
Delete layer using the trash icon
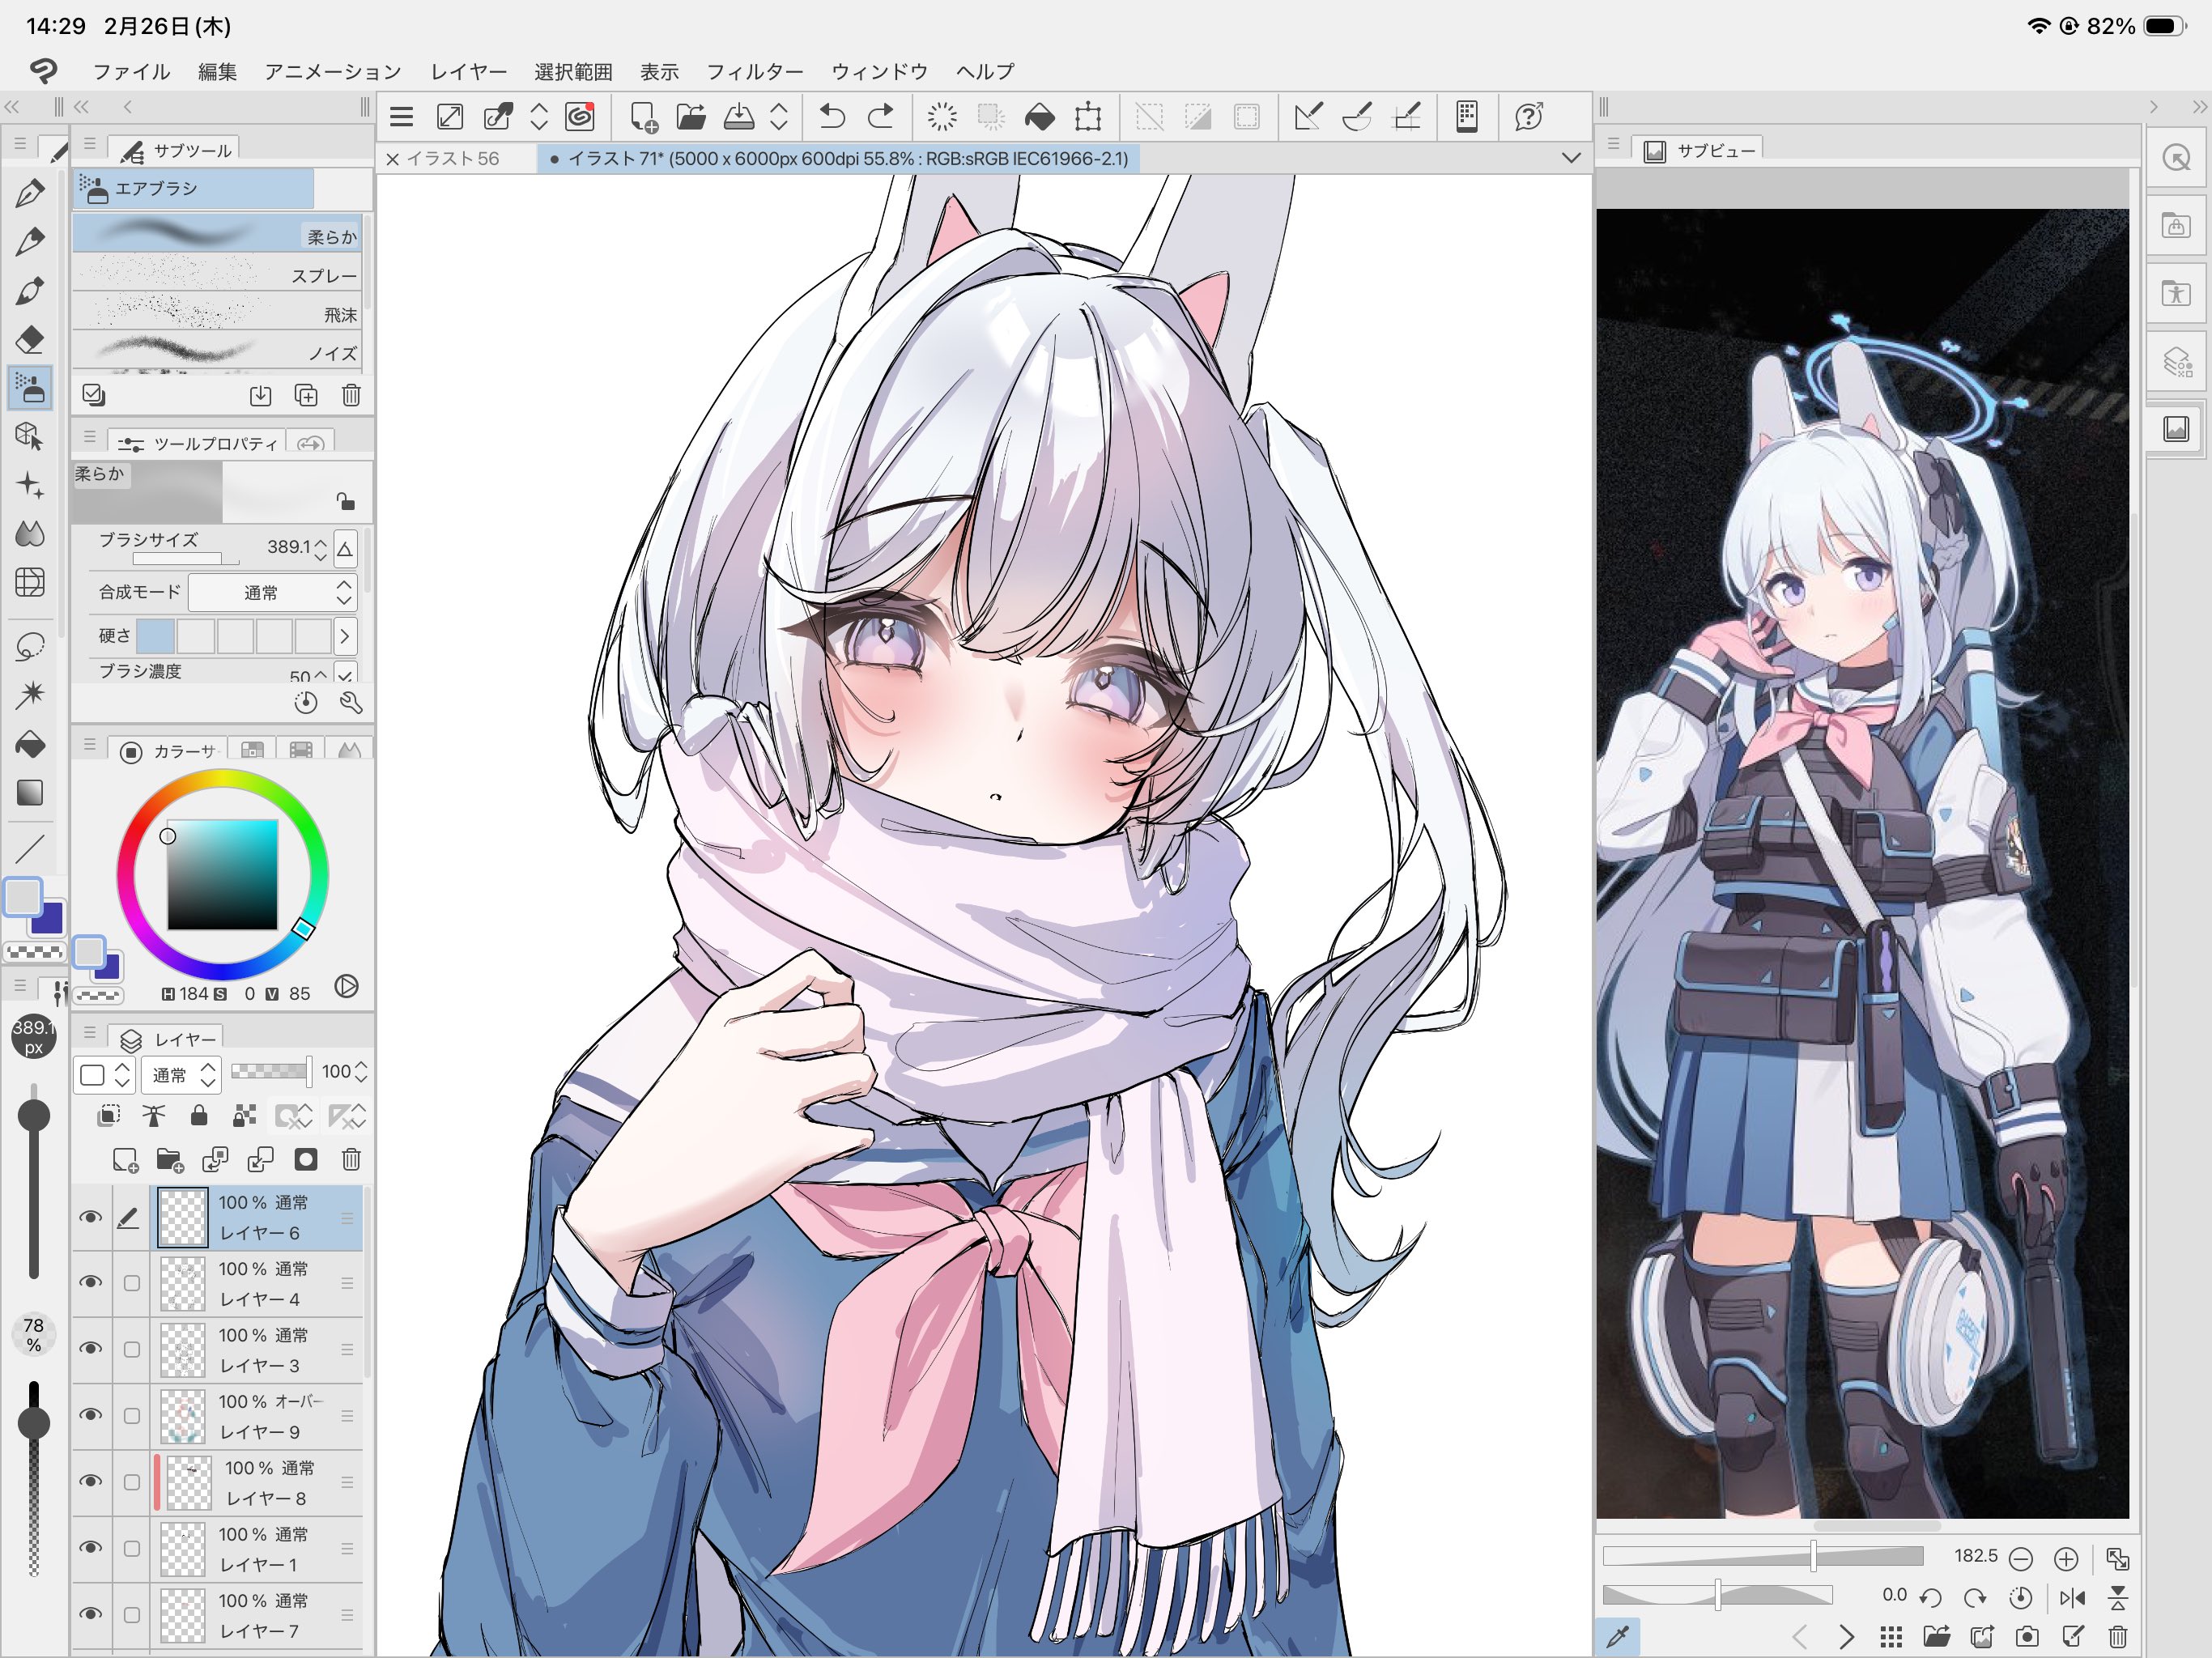click(351, 1159)
